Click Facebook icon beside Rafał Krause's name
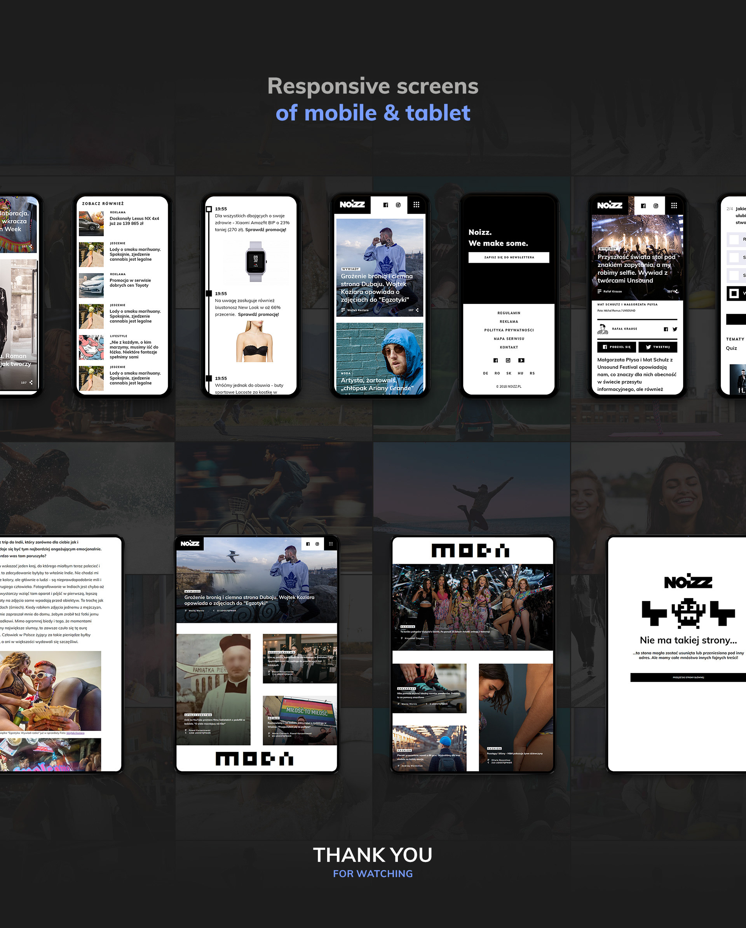This screenshot has width=746, height=928. [x=666, y=329]
